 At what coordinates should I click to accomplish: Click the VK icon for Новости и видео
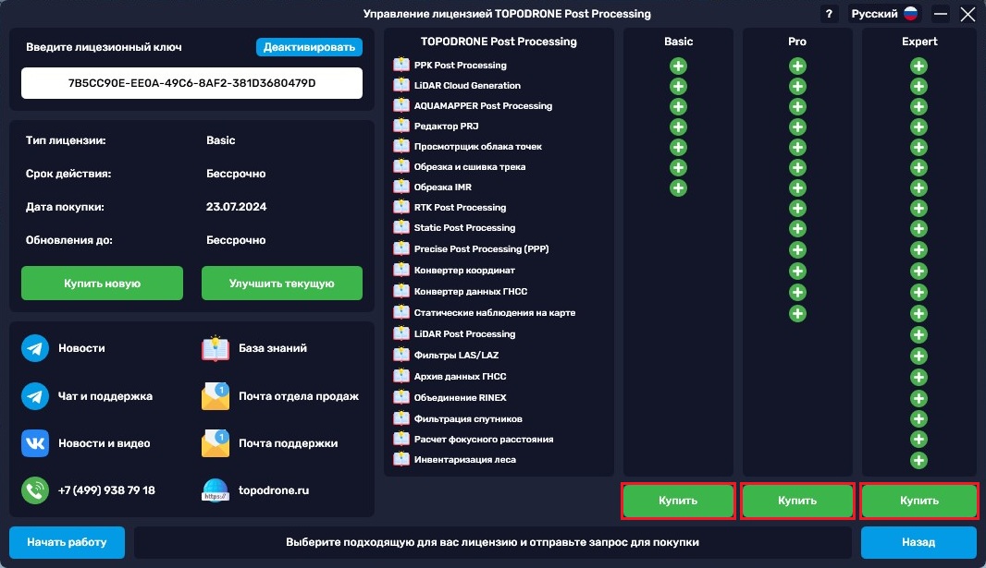pyautogui.click(x=35, y=443)
